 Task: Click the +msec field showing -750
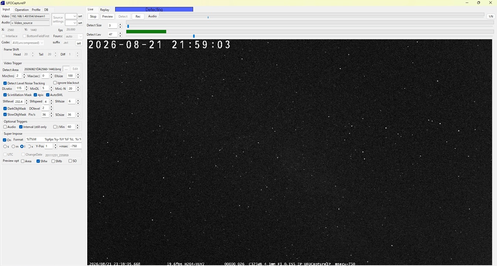click(x=75, y=146)
